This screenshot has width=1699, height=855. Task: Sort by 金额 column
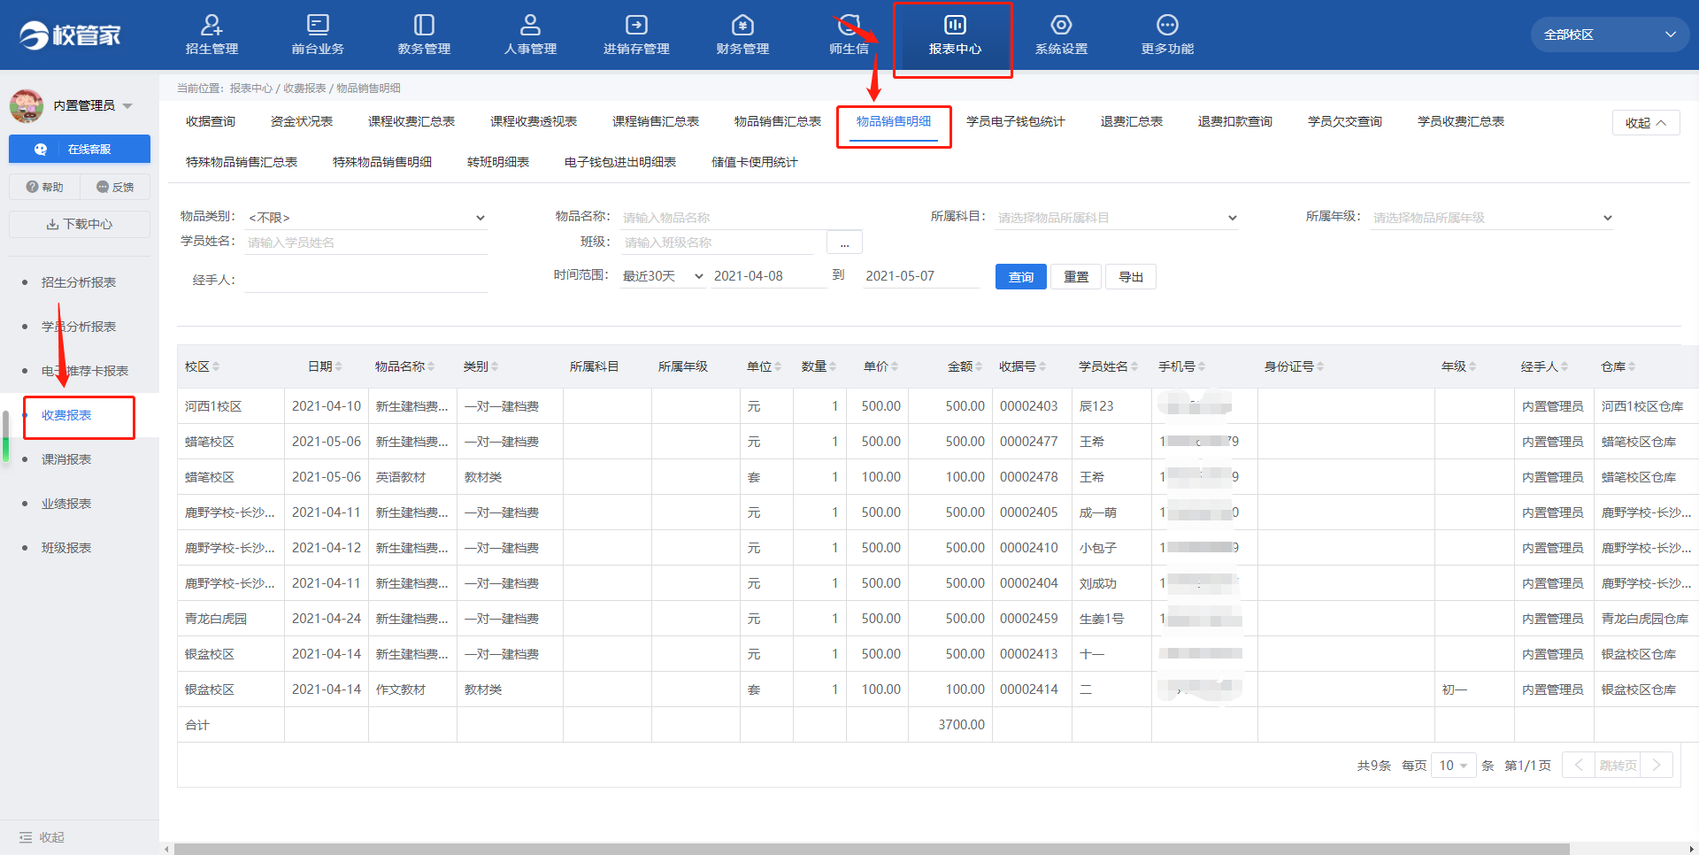(965, 366)
